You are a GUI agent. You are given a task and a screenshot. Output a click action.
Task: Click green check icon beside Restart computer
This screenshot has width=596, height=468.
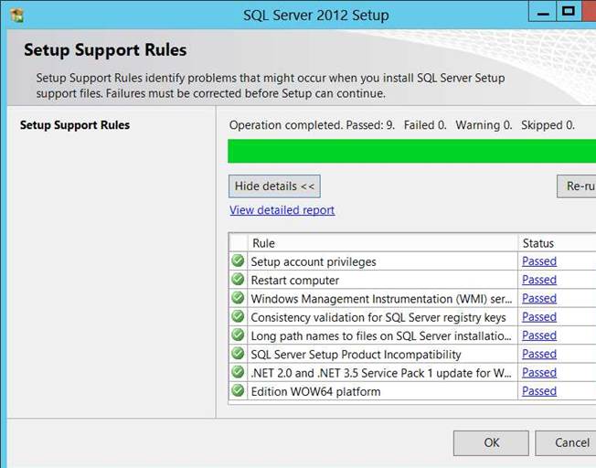tap(238, 280)
